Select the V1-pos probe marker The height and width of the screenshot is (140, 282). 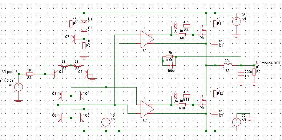(x=17, y=72)
